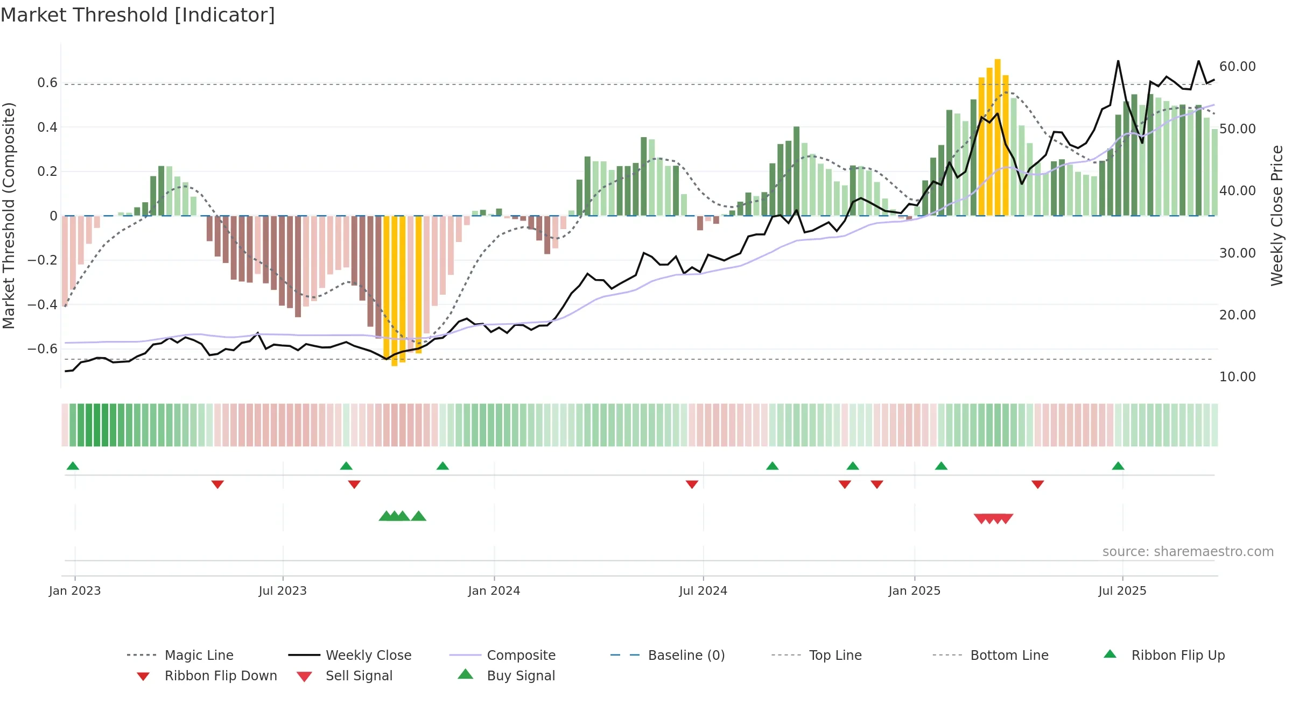Click the 0.4 tick on the left axis

(x=47, y=127)
